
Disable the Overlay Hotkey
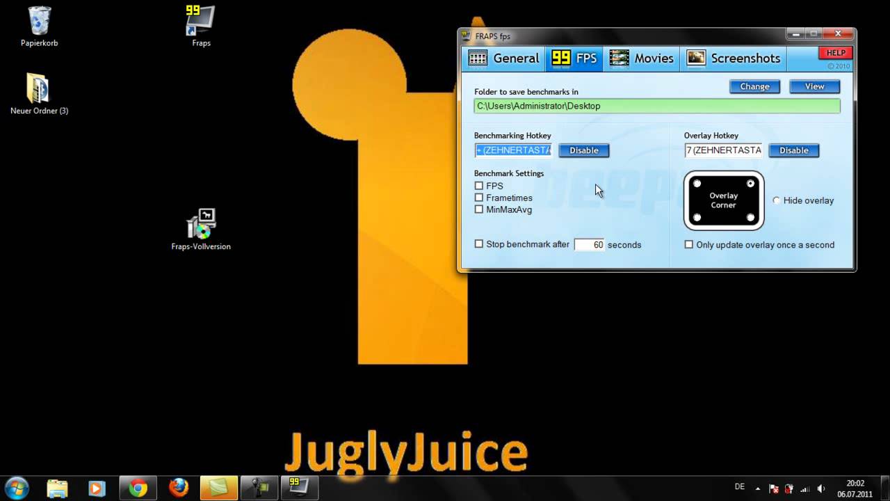point(793,150)
